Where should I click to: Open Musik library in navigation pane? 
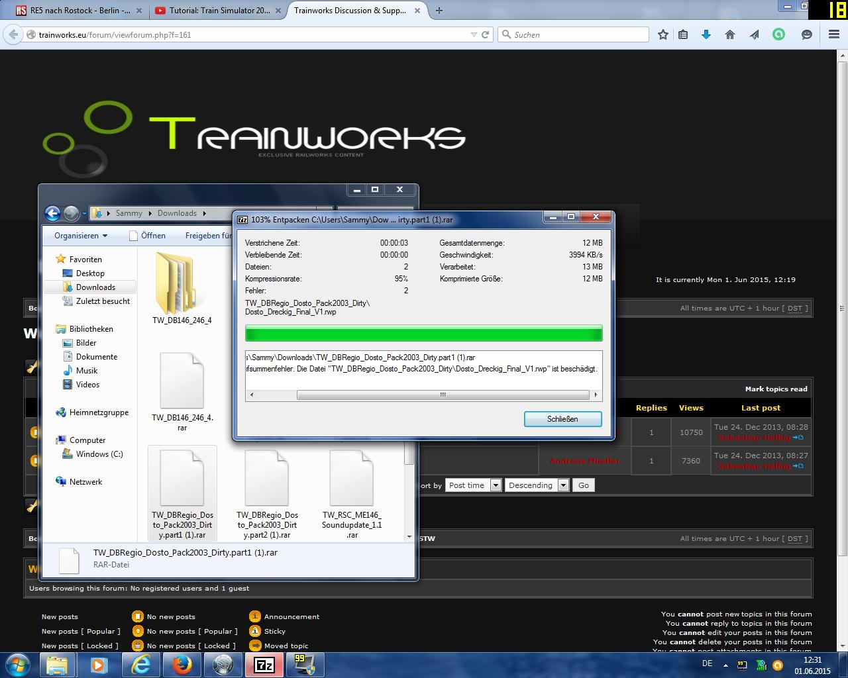(x=87, y=371)
